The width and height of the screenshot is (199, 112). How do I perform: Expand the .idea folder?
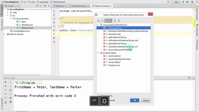tap(8, 12)
